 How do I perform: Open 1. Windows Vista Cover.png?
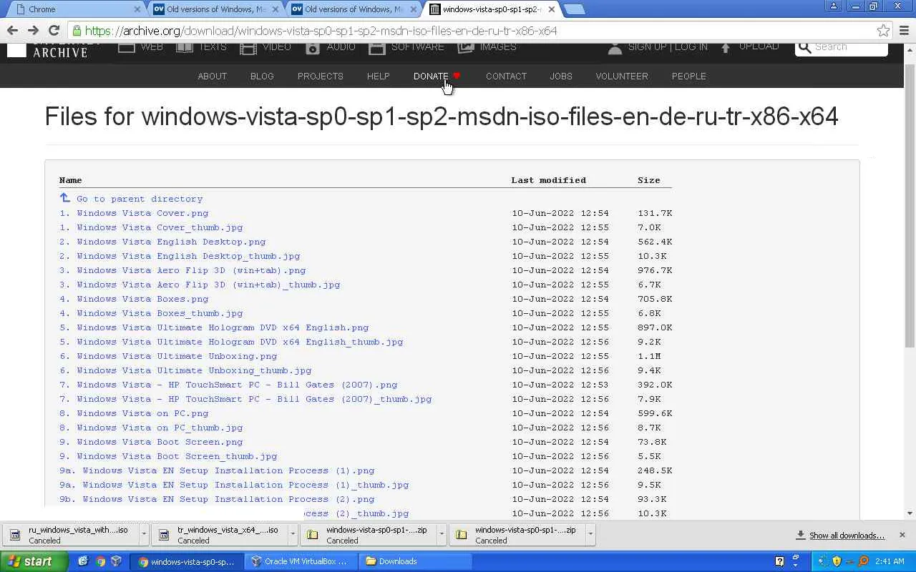pyautogui.click(x=134, y=213)
